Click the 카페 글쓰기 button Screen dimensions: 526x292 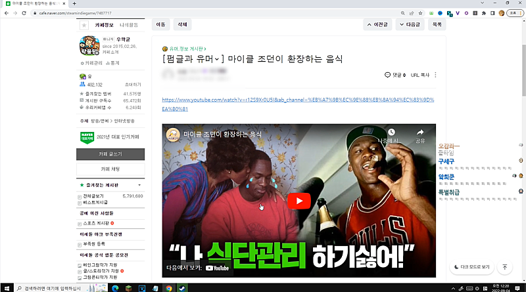(110, 154)
